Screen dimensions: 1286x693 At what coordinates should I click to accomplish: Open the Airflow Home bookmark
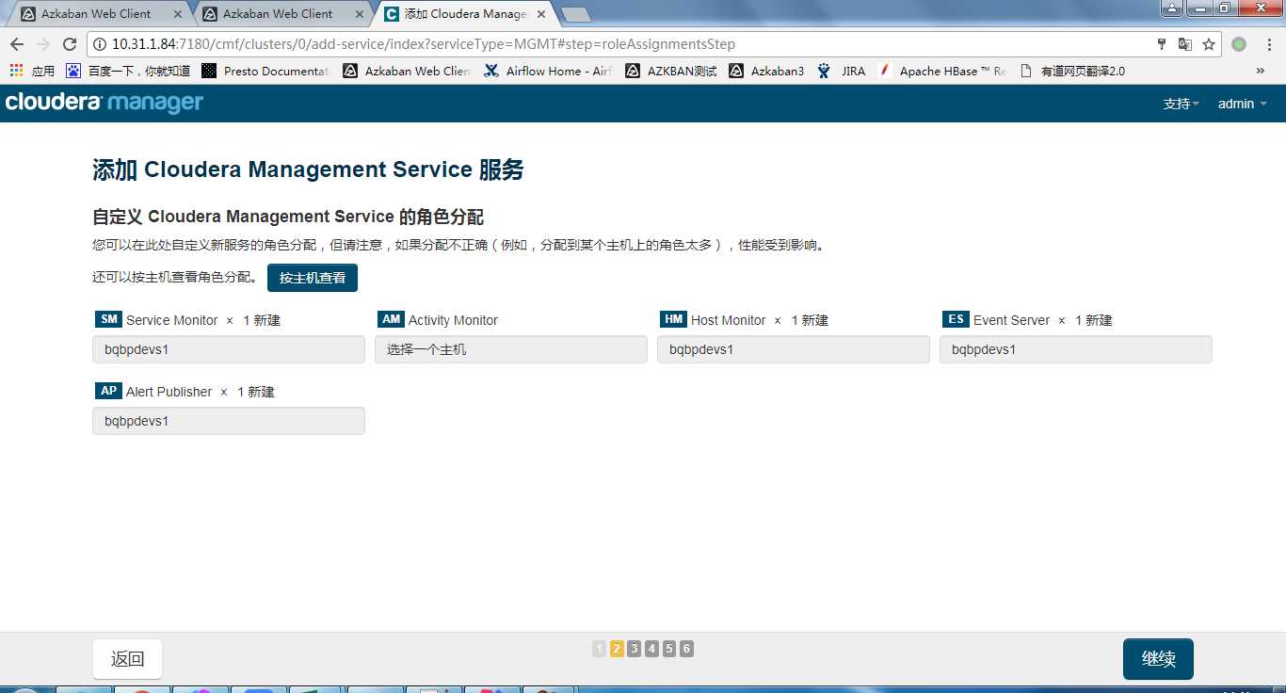click(x=548, y=71)
